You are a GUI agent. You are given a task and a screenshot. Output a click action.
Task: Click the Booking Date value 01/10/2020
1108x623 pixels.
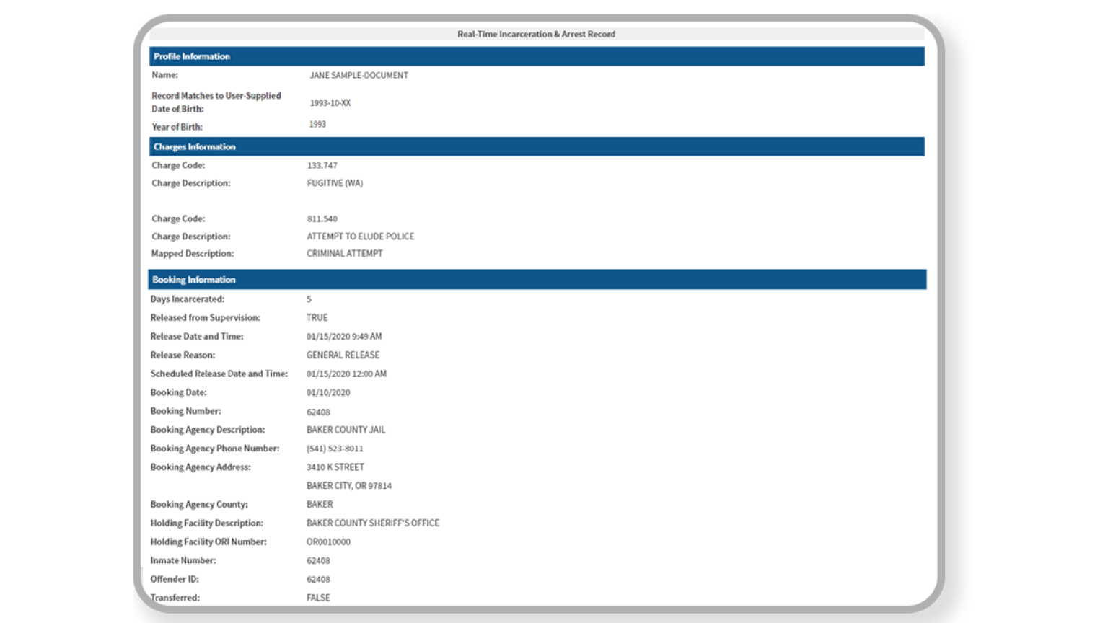pos(327,393)
